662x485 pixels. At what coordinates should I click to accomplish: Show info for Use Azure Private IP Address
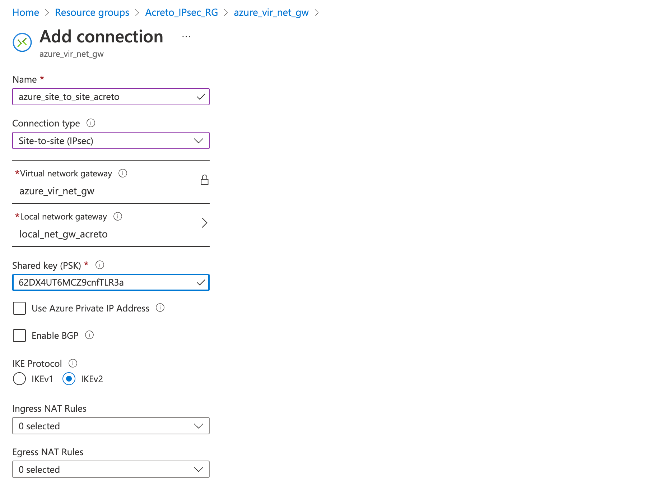(160, 308)
